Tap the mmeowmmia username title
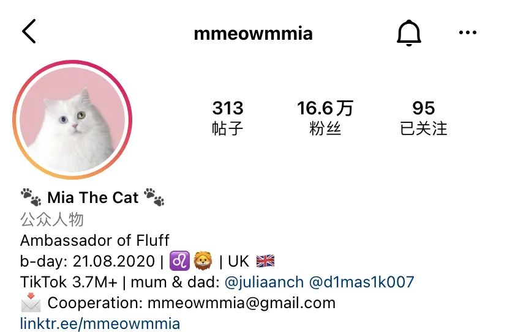 tap(253, 33)
